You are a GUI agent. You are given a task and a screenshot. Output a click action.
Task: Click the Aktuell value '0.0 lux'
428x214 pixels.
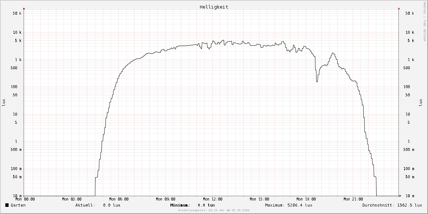112,205
